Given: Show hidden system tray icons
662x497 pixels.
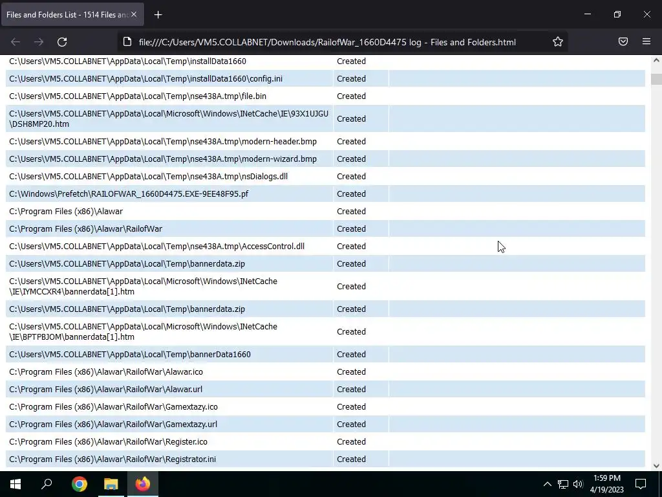Looking at the screenshot, I should [x=547, y=484].
